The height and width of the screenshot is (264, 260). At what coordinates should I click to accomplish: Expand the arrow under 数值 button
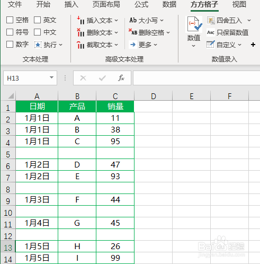click(193, 46)
